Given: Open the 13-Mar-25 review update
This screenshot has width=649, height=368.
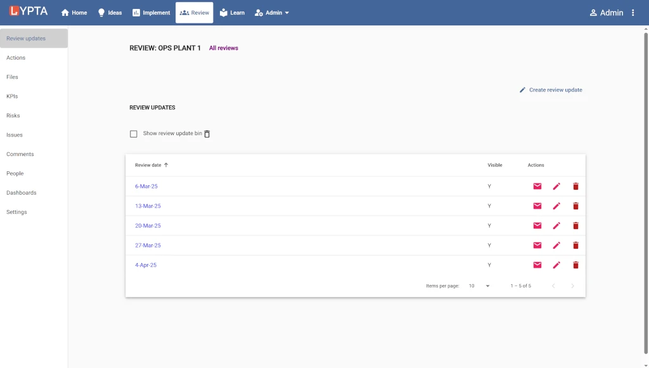Looking at the screenshot, I should click(x=148, y=206).
